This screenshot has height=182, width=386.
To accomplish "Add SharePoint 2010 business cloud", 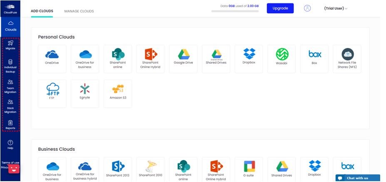I will (150, 170).
